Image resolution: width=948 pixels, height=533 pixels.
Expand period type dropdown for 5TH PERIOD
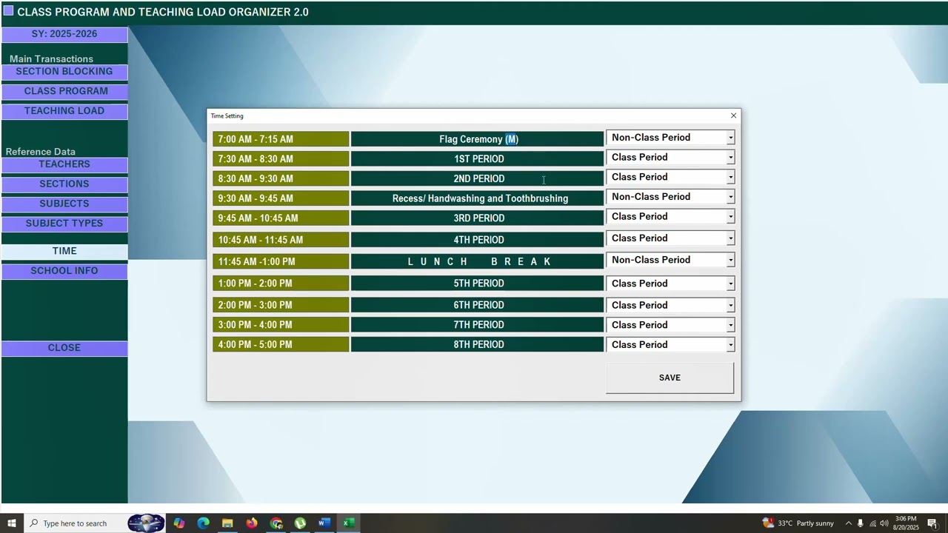pos(730,284)
